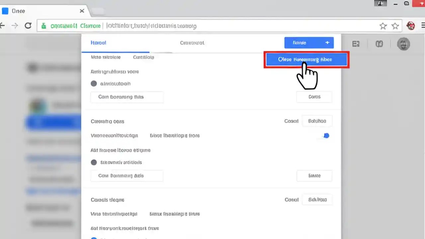Click the Boluhoa button next to Casal
The width and height of the screenshot is (425, 239).
tap(317, 121)
